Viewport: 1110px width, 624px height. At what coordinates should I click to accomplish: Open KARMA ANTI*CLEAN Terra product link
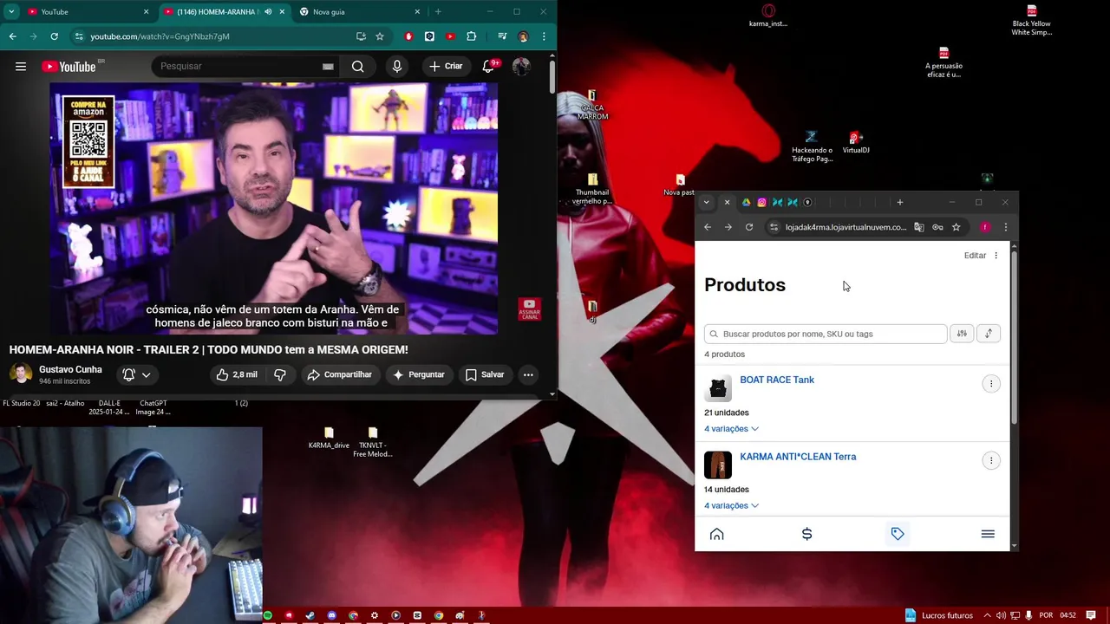point(798,457)
